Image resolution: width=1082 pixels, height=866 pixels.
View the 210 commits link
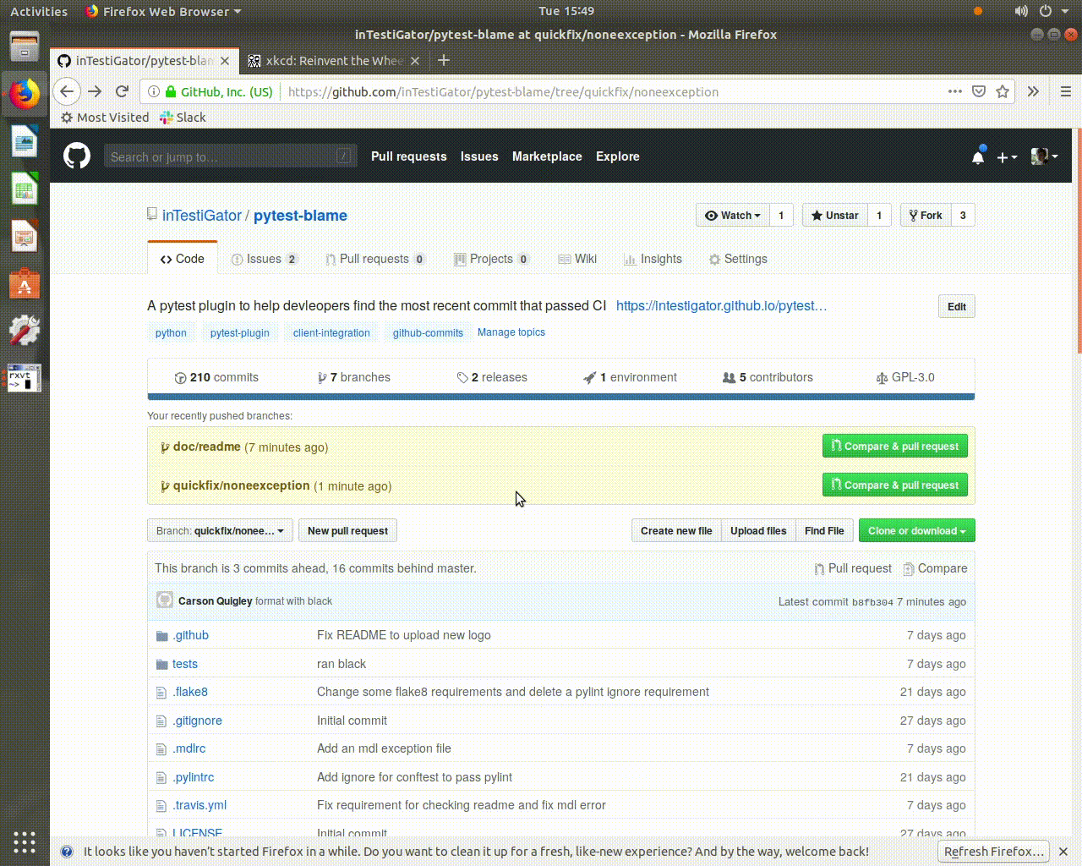(216, 378)
